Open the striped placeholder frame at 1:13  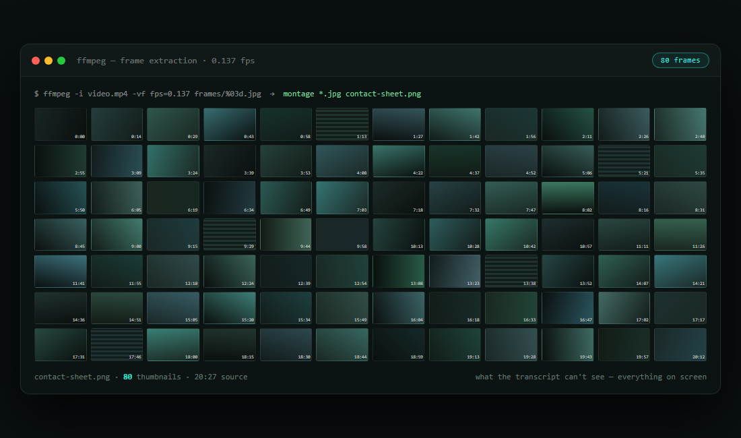point(342,124)
